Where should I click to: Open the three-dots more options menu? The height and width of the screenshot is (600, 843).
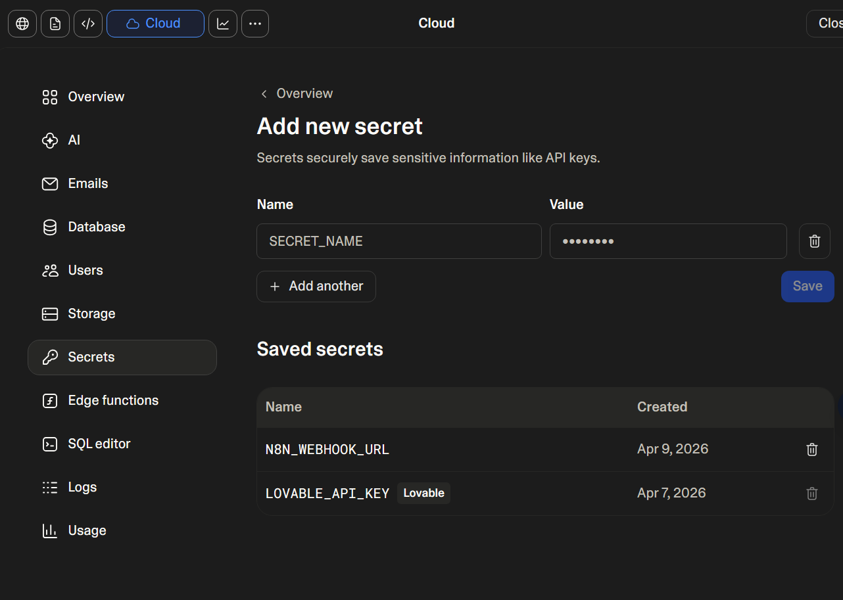click(x=255, y=24)
